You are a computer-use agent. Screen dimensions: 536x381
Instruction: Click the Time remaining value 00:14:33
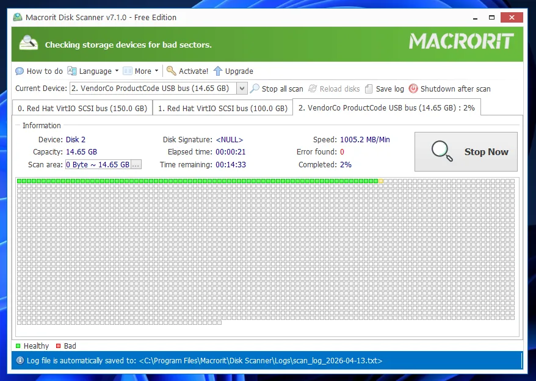(231, 164)
